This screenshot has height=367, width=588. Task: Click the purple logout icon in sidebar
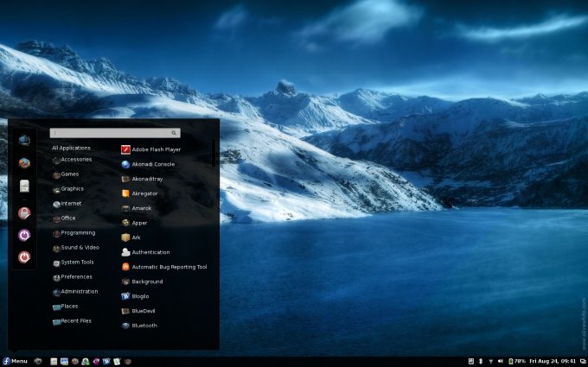(x=24, y=234)
